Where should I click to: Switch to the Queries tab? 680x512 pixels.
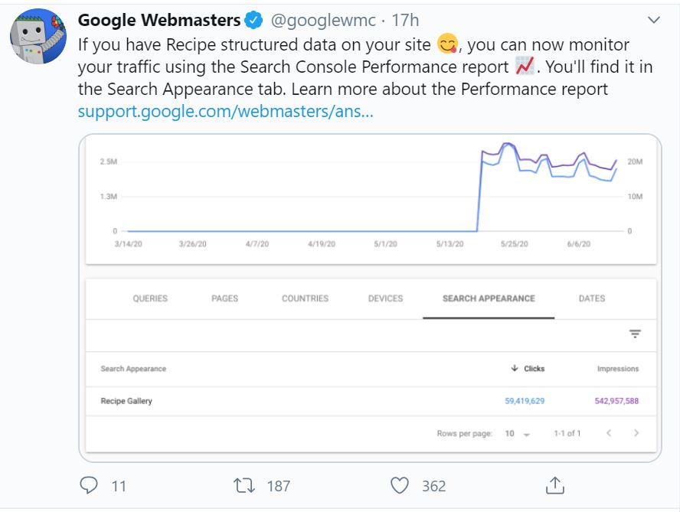point(150,298)
